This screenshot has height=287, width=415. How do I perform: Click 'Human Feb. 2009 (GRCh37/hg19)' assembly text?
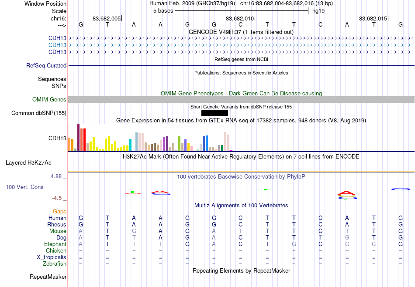pyautogui.click(x=192, y=3)
